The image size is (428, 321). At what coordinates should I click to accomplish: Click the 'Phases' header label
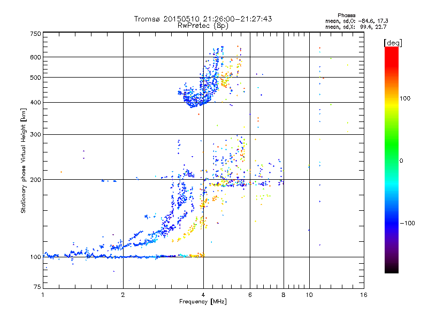[x=346, y=16]
